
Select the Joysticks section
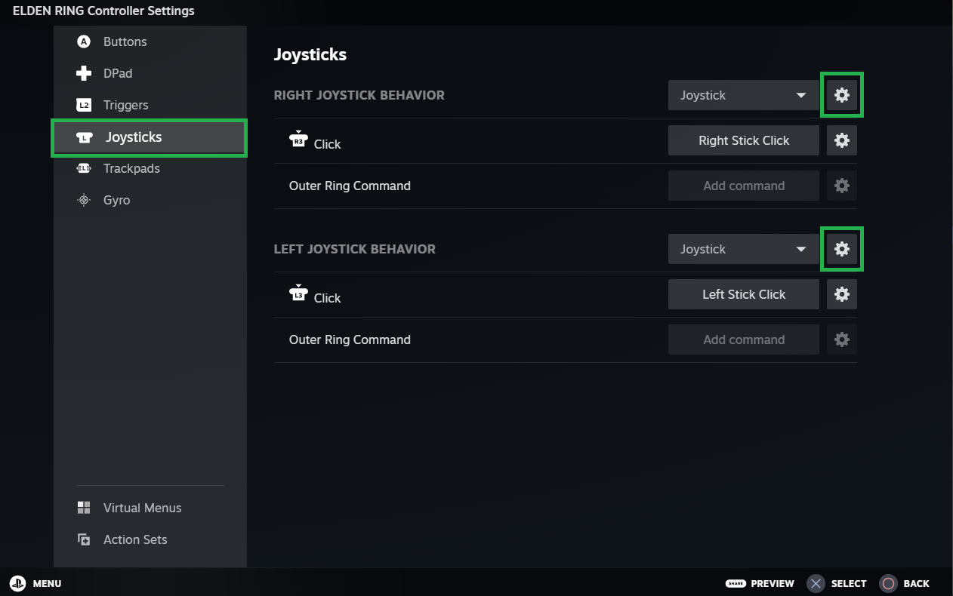coord(150,137)
